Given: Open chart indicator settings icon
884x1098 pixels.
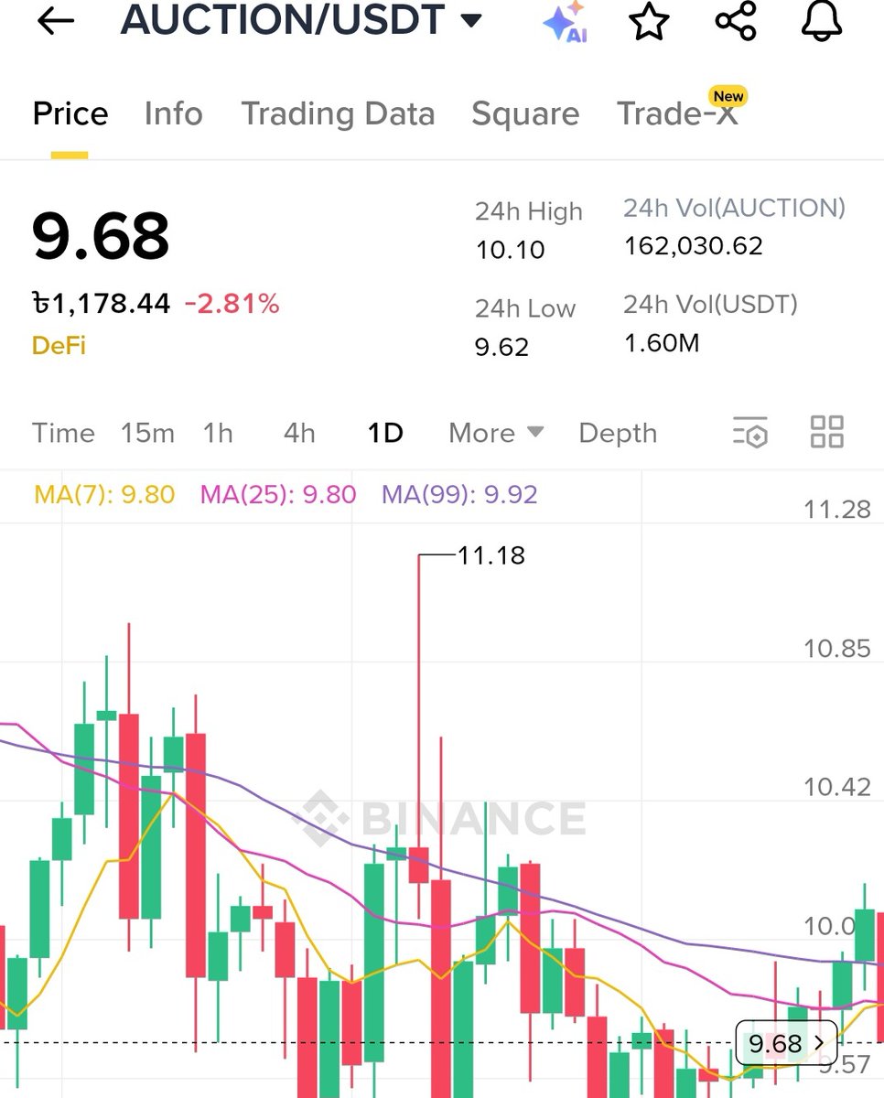Looking at the screenshot, I should coord(750,432).
